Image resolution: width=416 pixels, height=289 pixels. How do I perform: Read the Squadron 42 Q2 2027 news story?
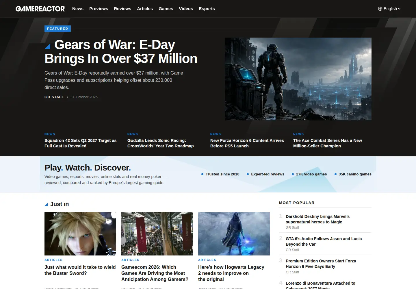(x=81, y=143)
